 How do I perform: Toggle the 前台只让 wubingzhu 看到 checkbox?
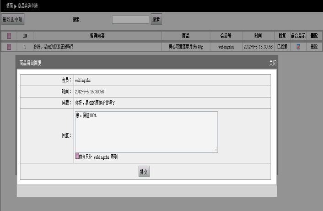tap(77, 157)
